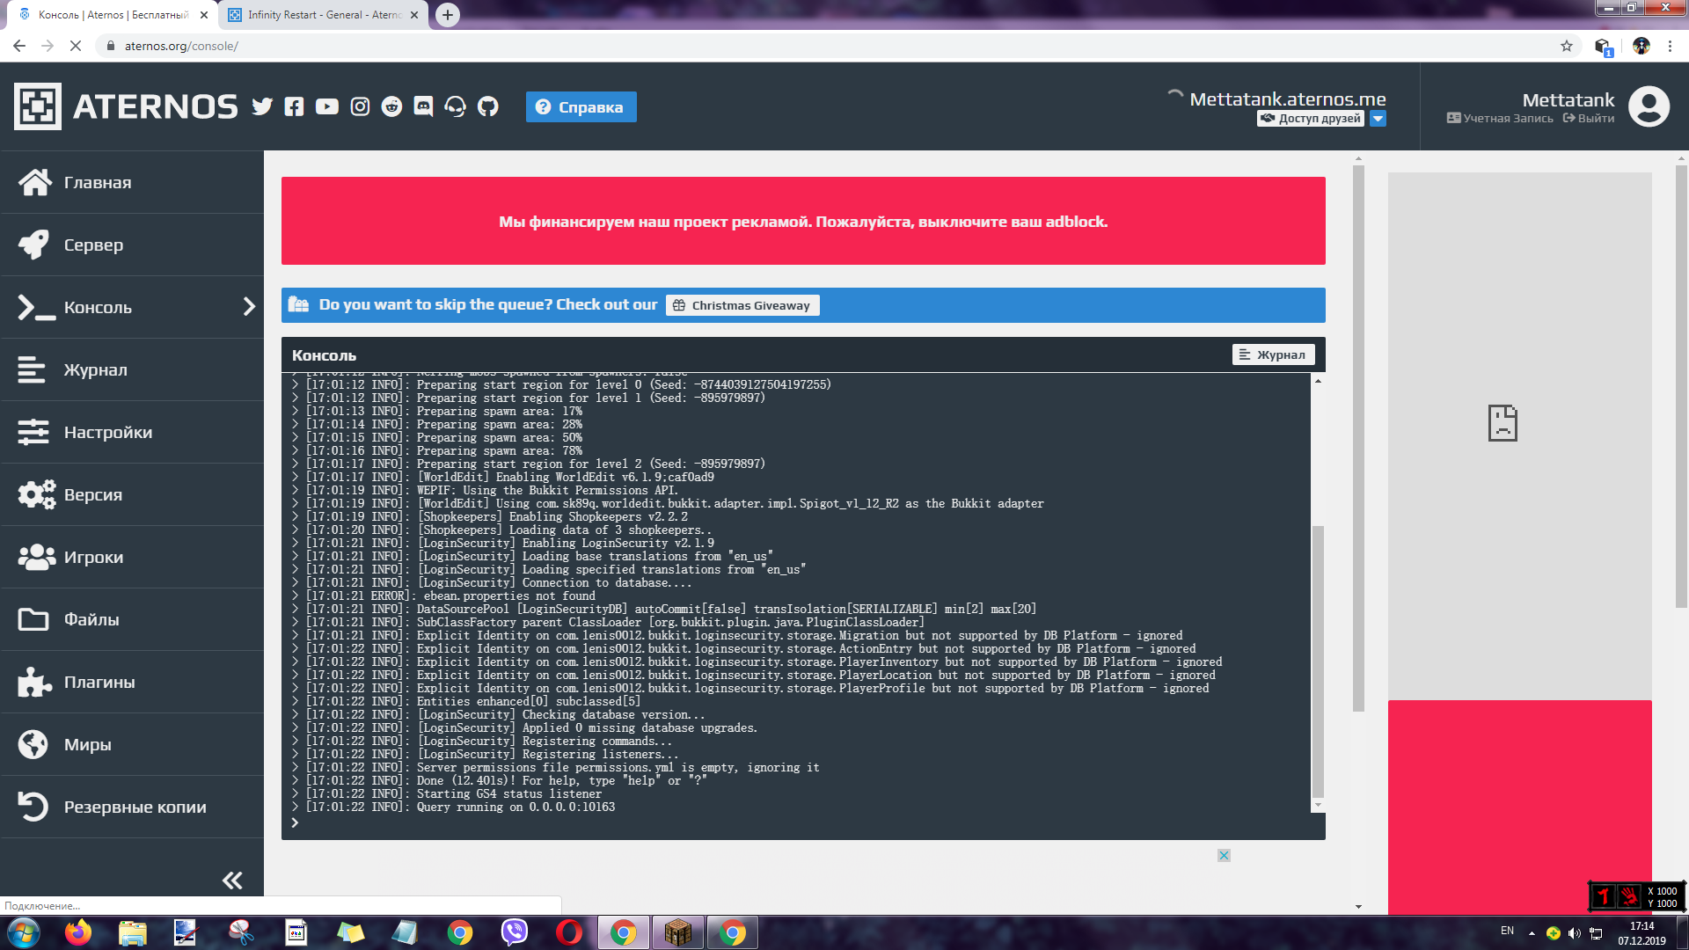The height and width of the screenshot is (950, 1689).
Task: Open Aternos Twitter page icon
Action: click(262, 107)
